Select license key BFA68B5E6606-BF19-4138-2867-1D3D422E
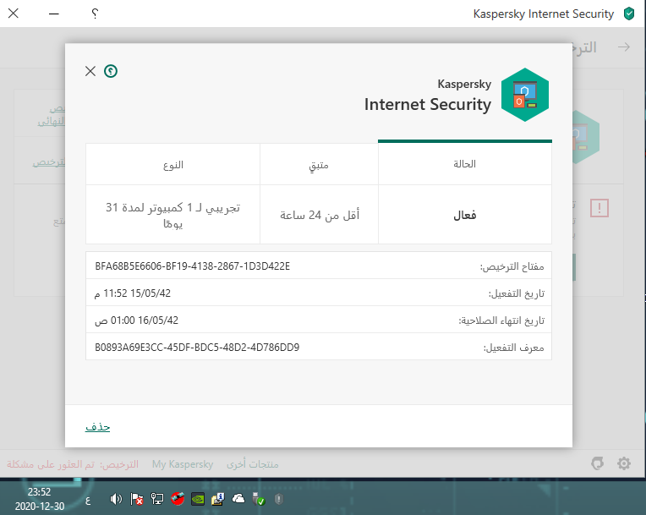The image size is (646, 515). tap(193, 266)
